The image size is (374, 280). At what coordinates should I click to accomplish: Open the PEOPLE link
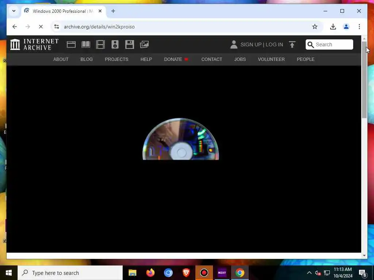306,59
